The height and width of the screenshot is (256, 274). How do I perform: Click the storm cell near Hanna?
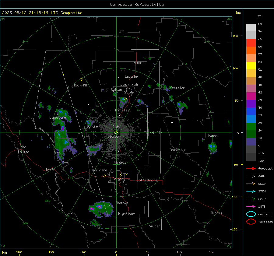pos(213,148)
